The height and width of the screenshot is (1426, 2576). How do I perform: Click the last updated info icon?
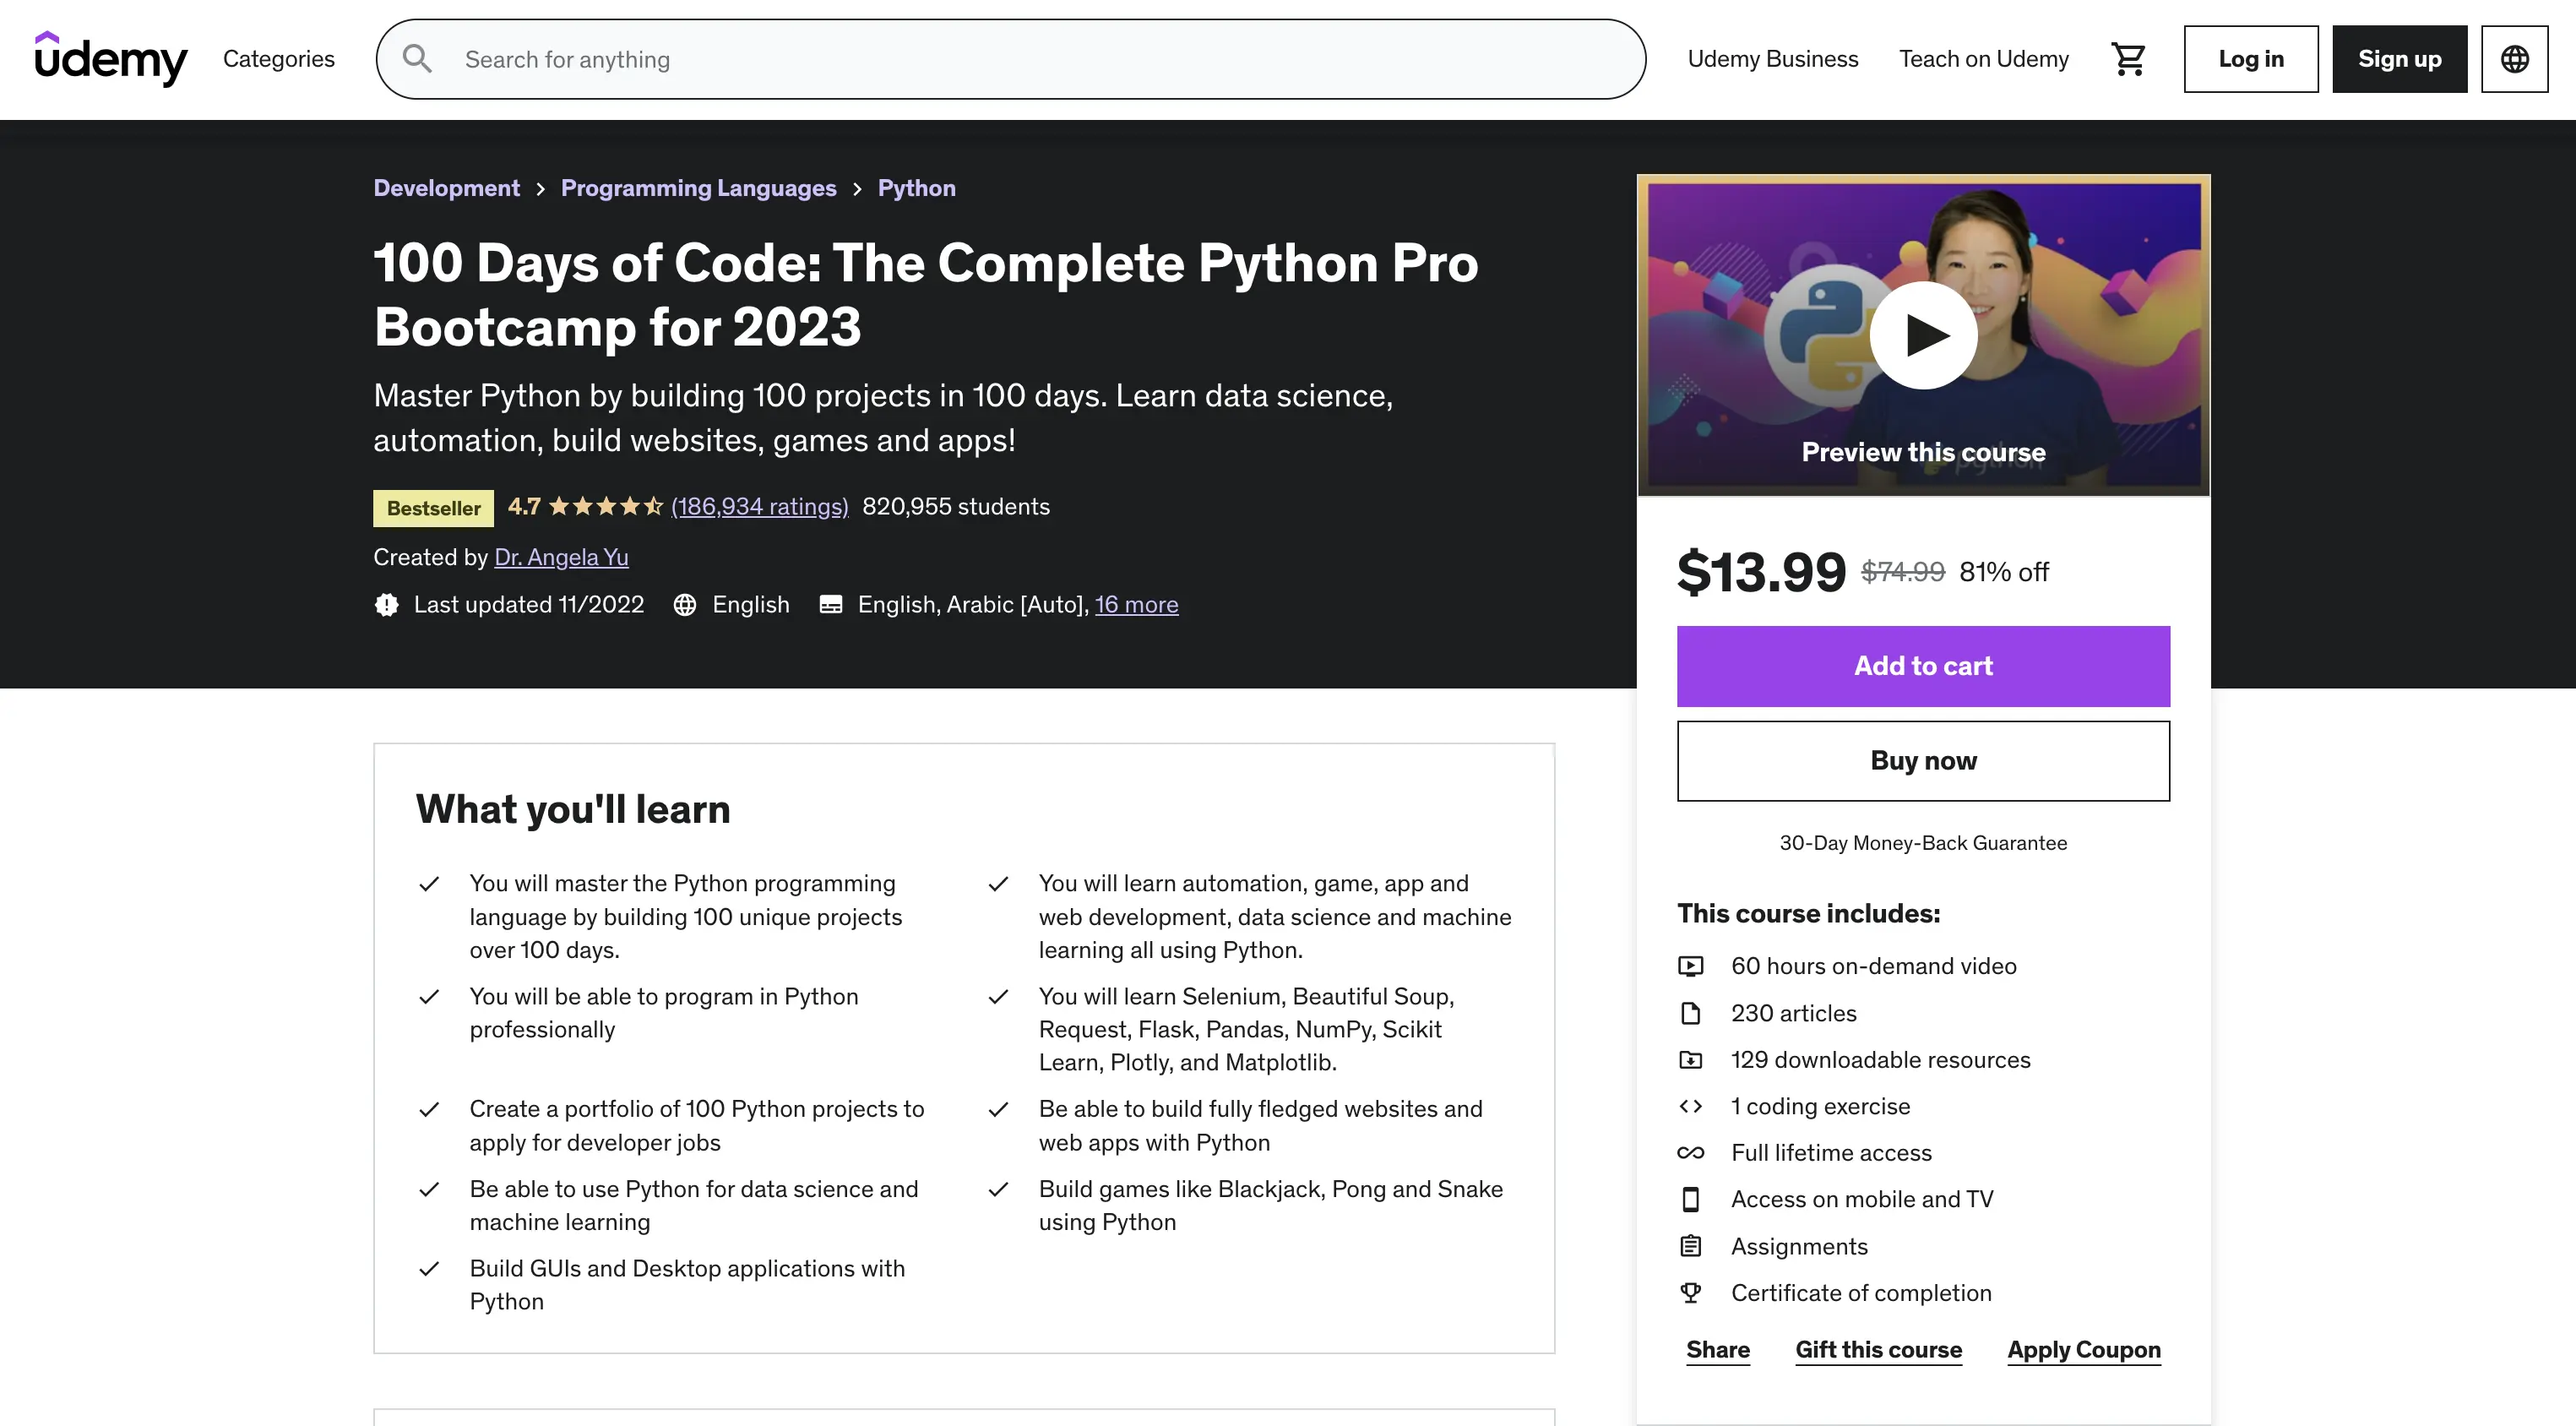386,604
